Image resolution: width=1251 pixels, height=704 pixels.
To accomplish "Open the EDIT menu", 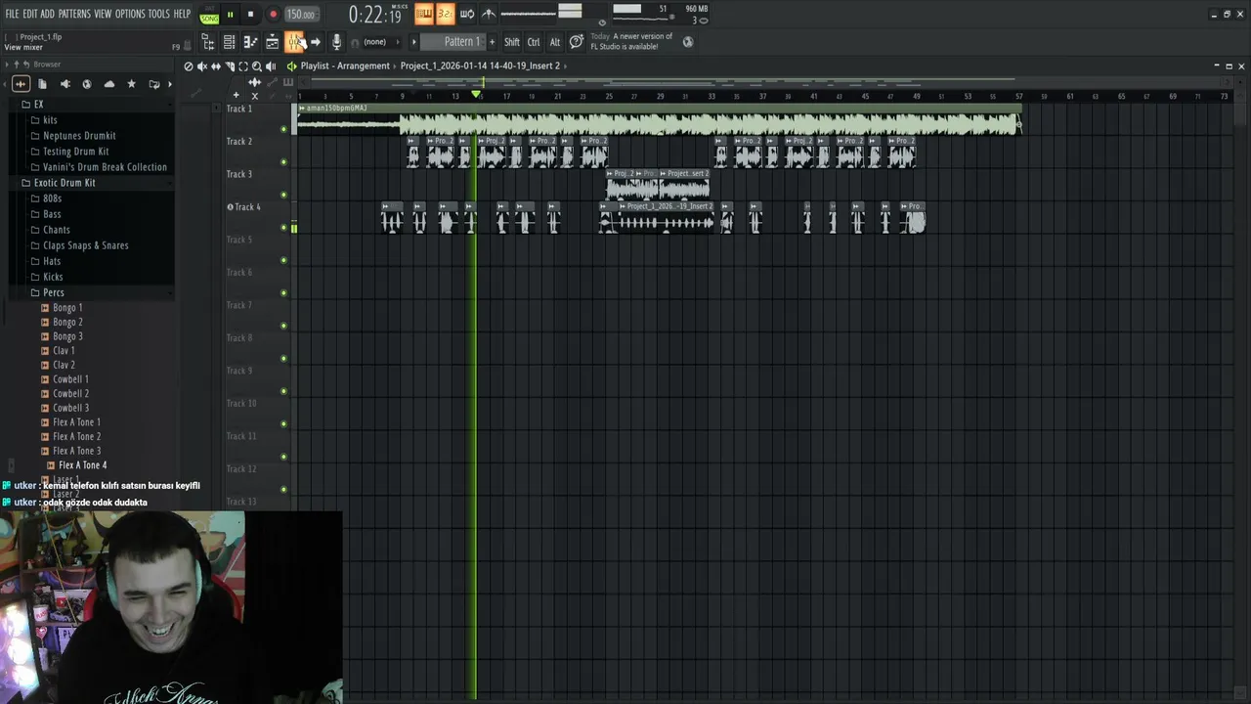I will (30, 14).
